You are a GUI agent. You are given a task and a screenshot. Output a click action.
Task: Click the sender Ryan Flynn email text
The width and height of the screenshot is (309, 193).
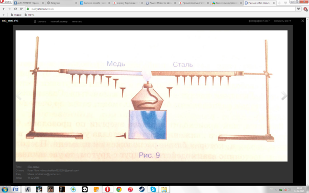click(x=53, y=171)
